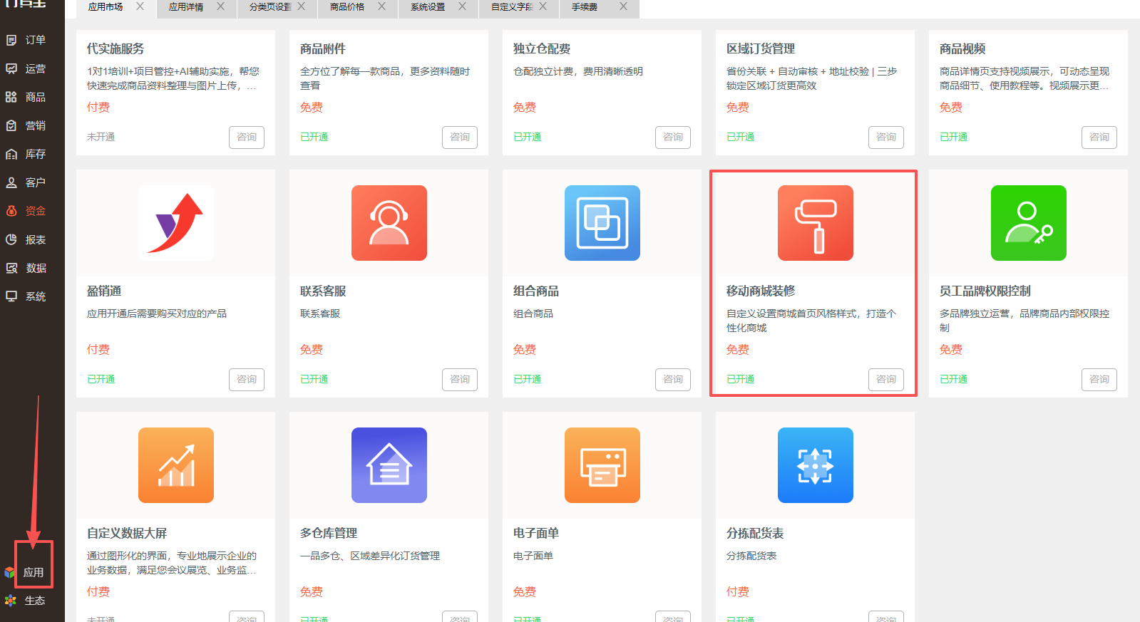Click the 自定义数据大屏 chart icon
Image resolution: width=1140 pixels, height=622 pixels.
176,465
